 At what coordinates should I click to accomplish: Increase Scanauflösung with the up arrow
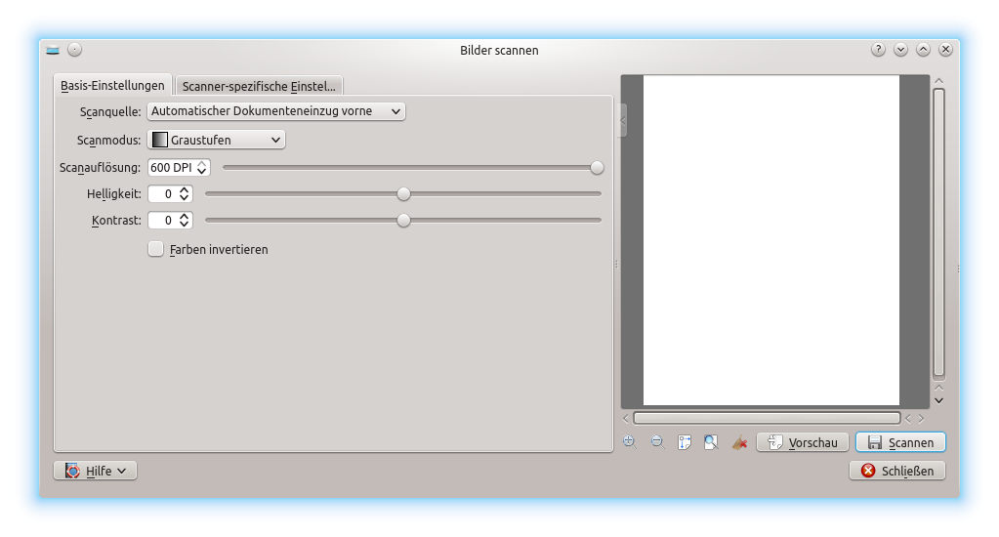click(x=201, y=164)
